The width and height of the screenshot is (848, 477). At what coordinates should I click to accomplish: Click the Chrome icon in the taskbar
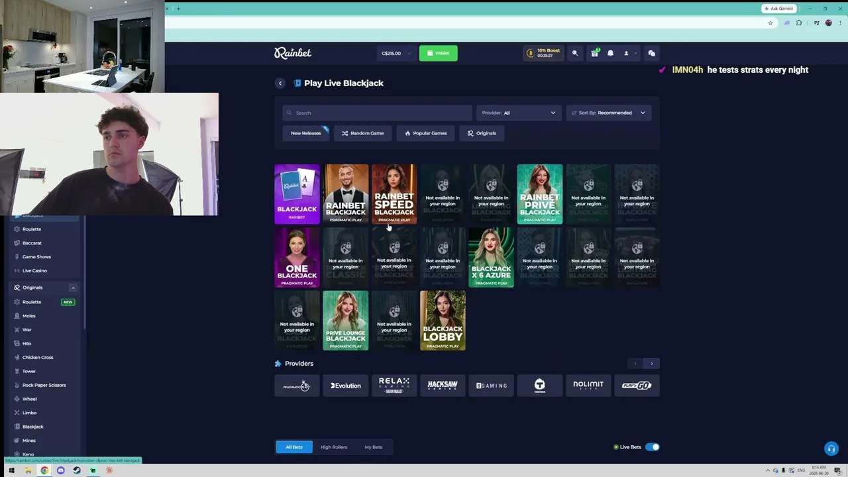[44, 470]
